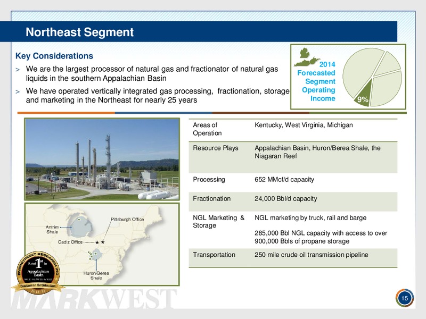Click the 'Antrim Shale' map label
426x319 pixels.
click(x=52, y=230)
